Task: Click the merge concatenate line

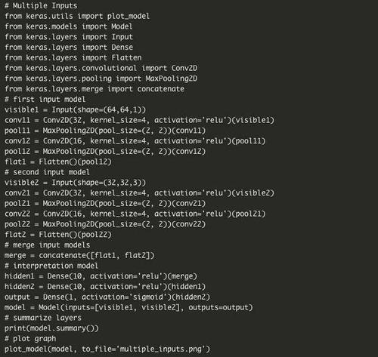Action: point(79,256)
